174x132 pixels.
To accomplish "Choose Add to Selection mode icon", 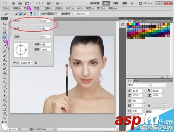I will pos(21,14).
